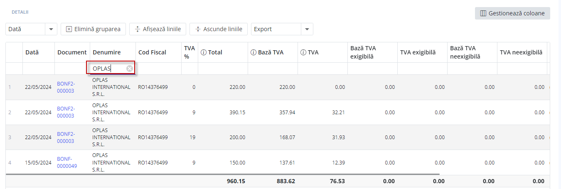Click the Denumire filter input field
The image size is (561, 189).
(x=108, y=69)
